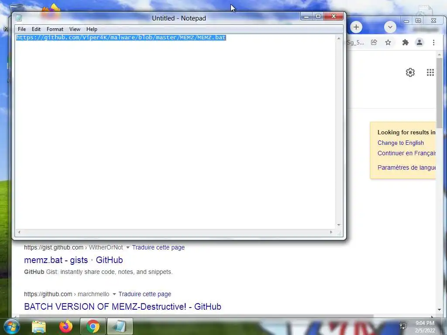The height and width of the screenshot is (335, 447).
Task: Click Change to English link
Action: [401, 143]
